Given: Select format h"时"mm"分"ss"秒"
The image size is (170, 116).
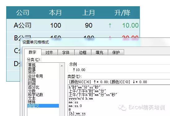Looking at the screenshot, I should pyautogui.click(x=84, y=87).
